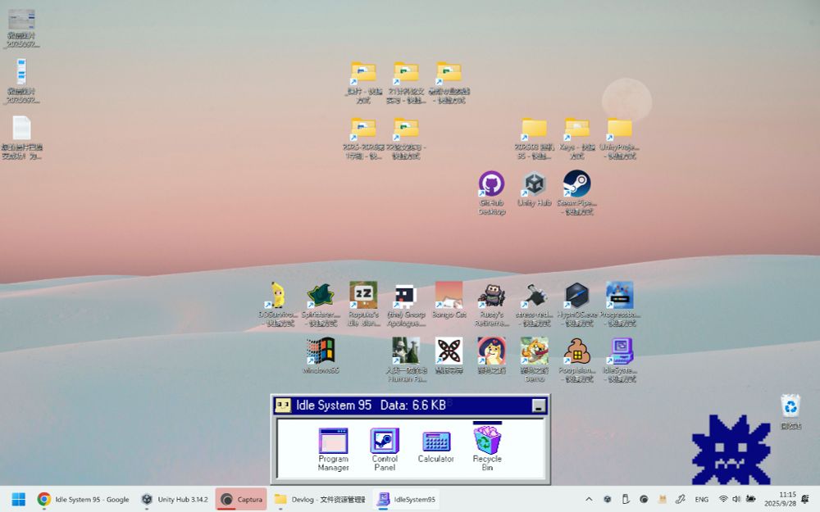Image resolution: width=820 pixels, height=512 pixels.
Task: Select the blank document file on desktop
Action: click(x=21, y=138)
